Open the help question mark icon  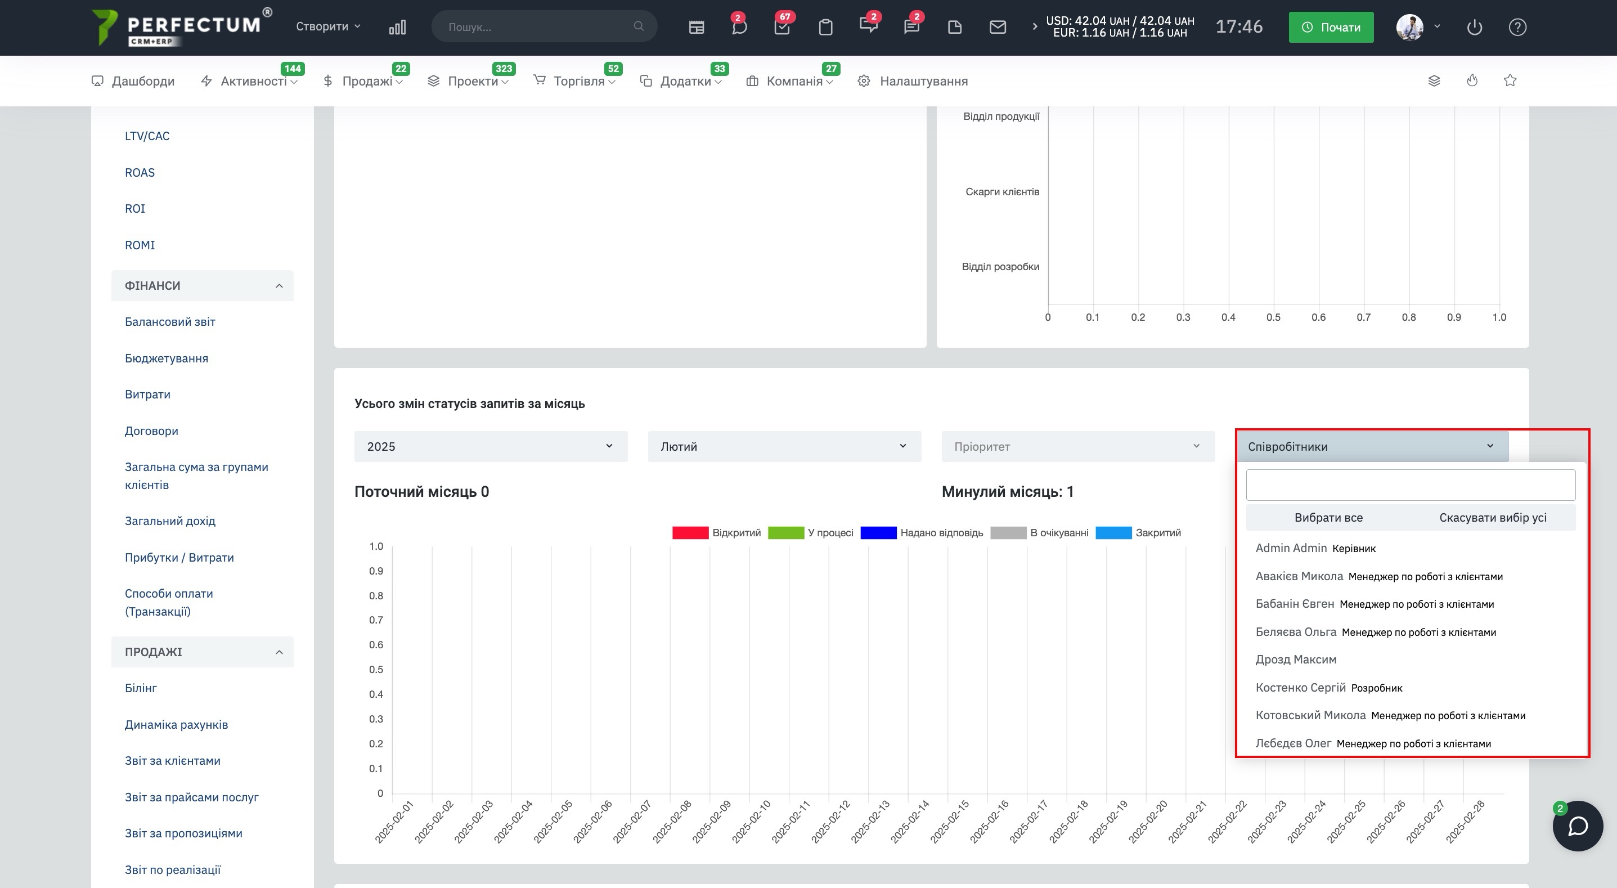click(1517, 27)
